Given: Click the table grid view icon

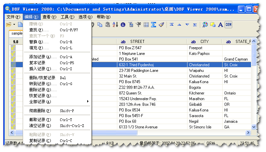Looking at the screenshot, I should pyautogui.click(x=146, y=25).
